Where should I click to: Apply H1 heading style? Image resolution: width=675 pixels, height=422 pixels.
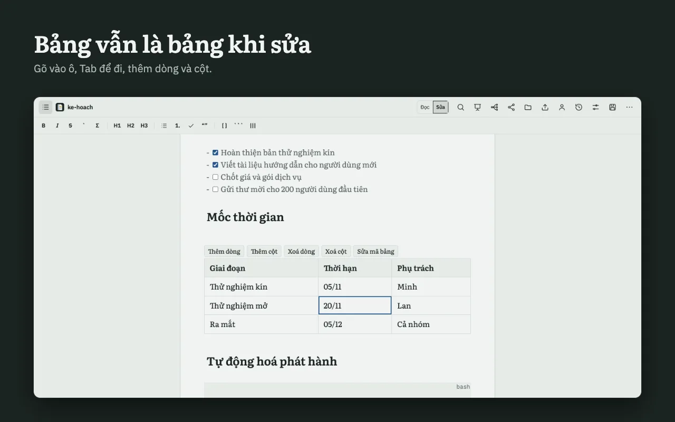117,126
